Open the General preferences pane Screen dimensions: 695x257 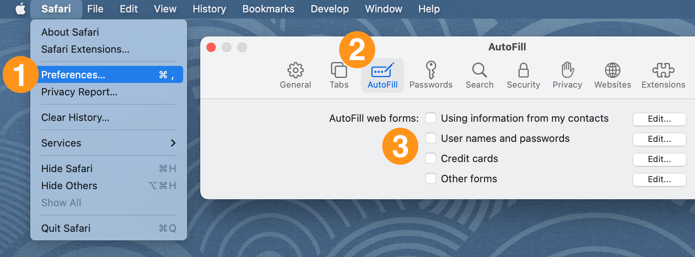click(x=295, y=76)
